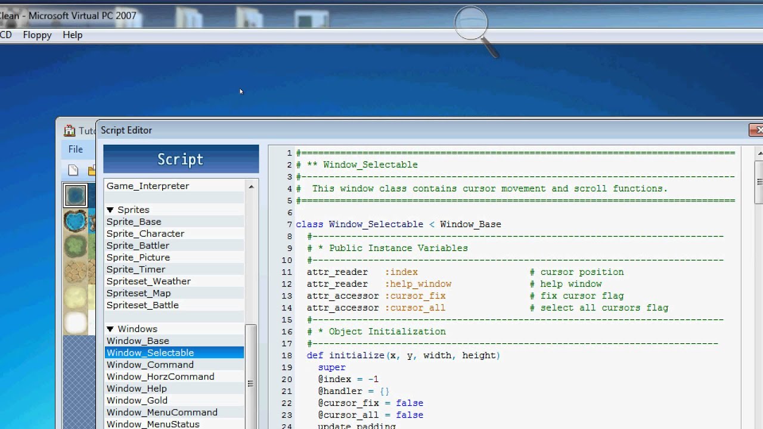Click the new project icon in the toolbar

[x=73, y=170]
